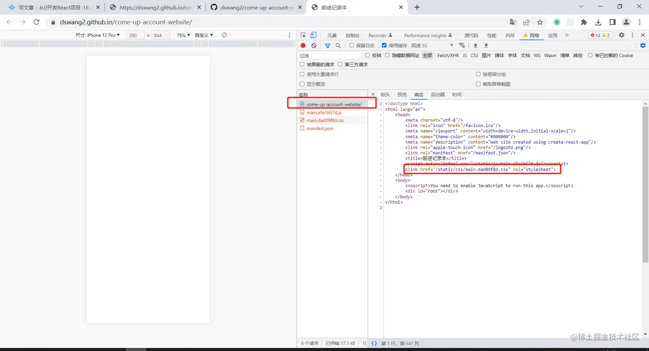649x351 pixels.
Task: Switch to the 源代码 panel tab
Action: 471,36
